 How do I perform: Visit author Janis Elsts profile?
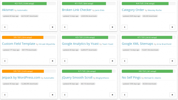point(100,10)
